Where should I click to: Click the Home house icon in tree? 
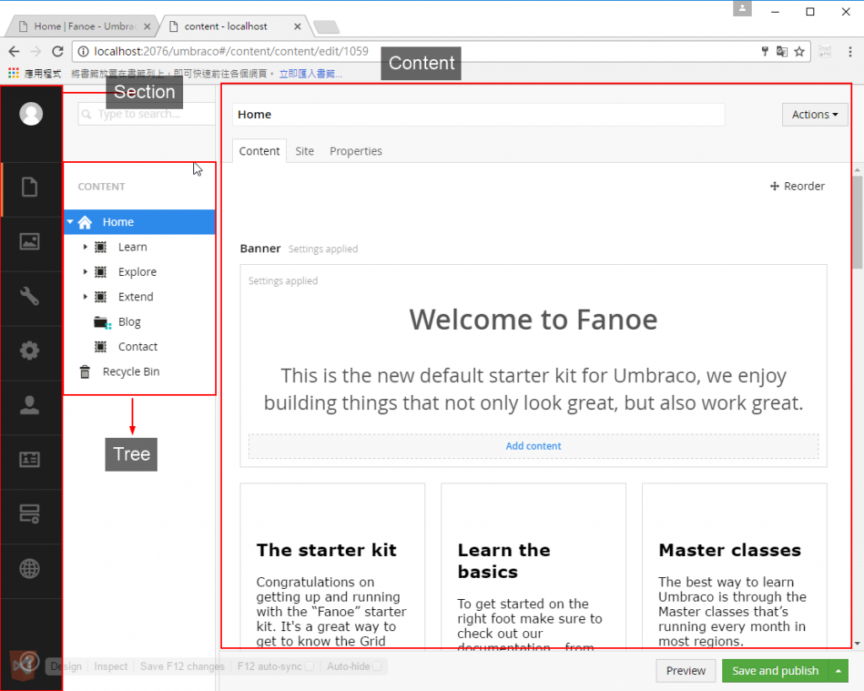[x=85, y=222]
